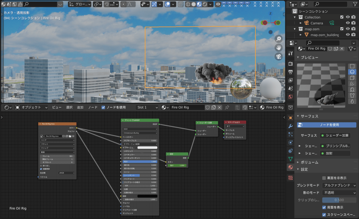Viewport: 359px width, 219px height.
Task: Open the ビュー menu in node editor
Action: 57,107
